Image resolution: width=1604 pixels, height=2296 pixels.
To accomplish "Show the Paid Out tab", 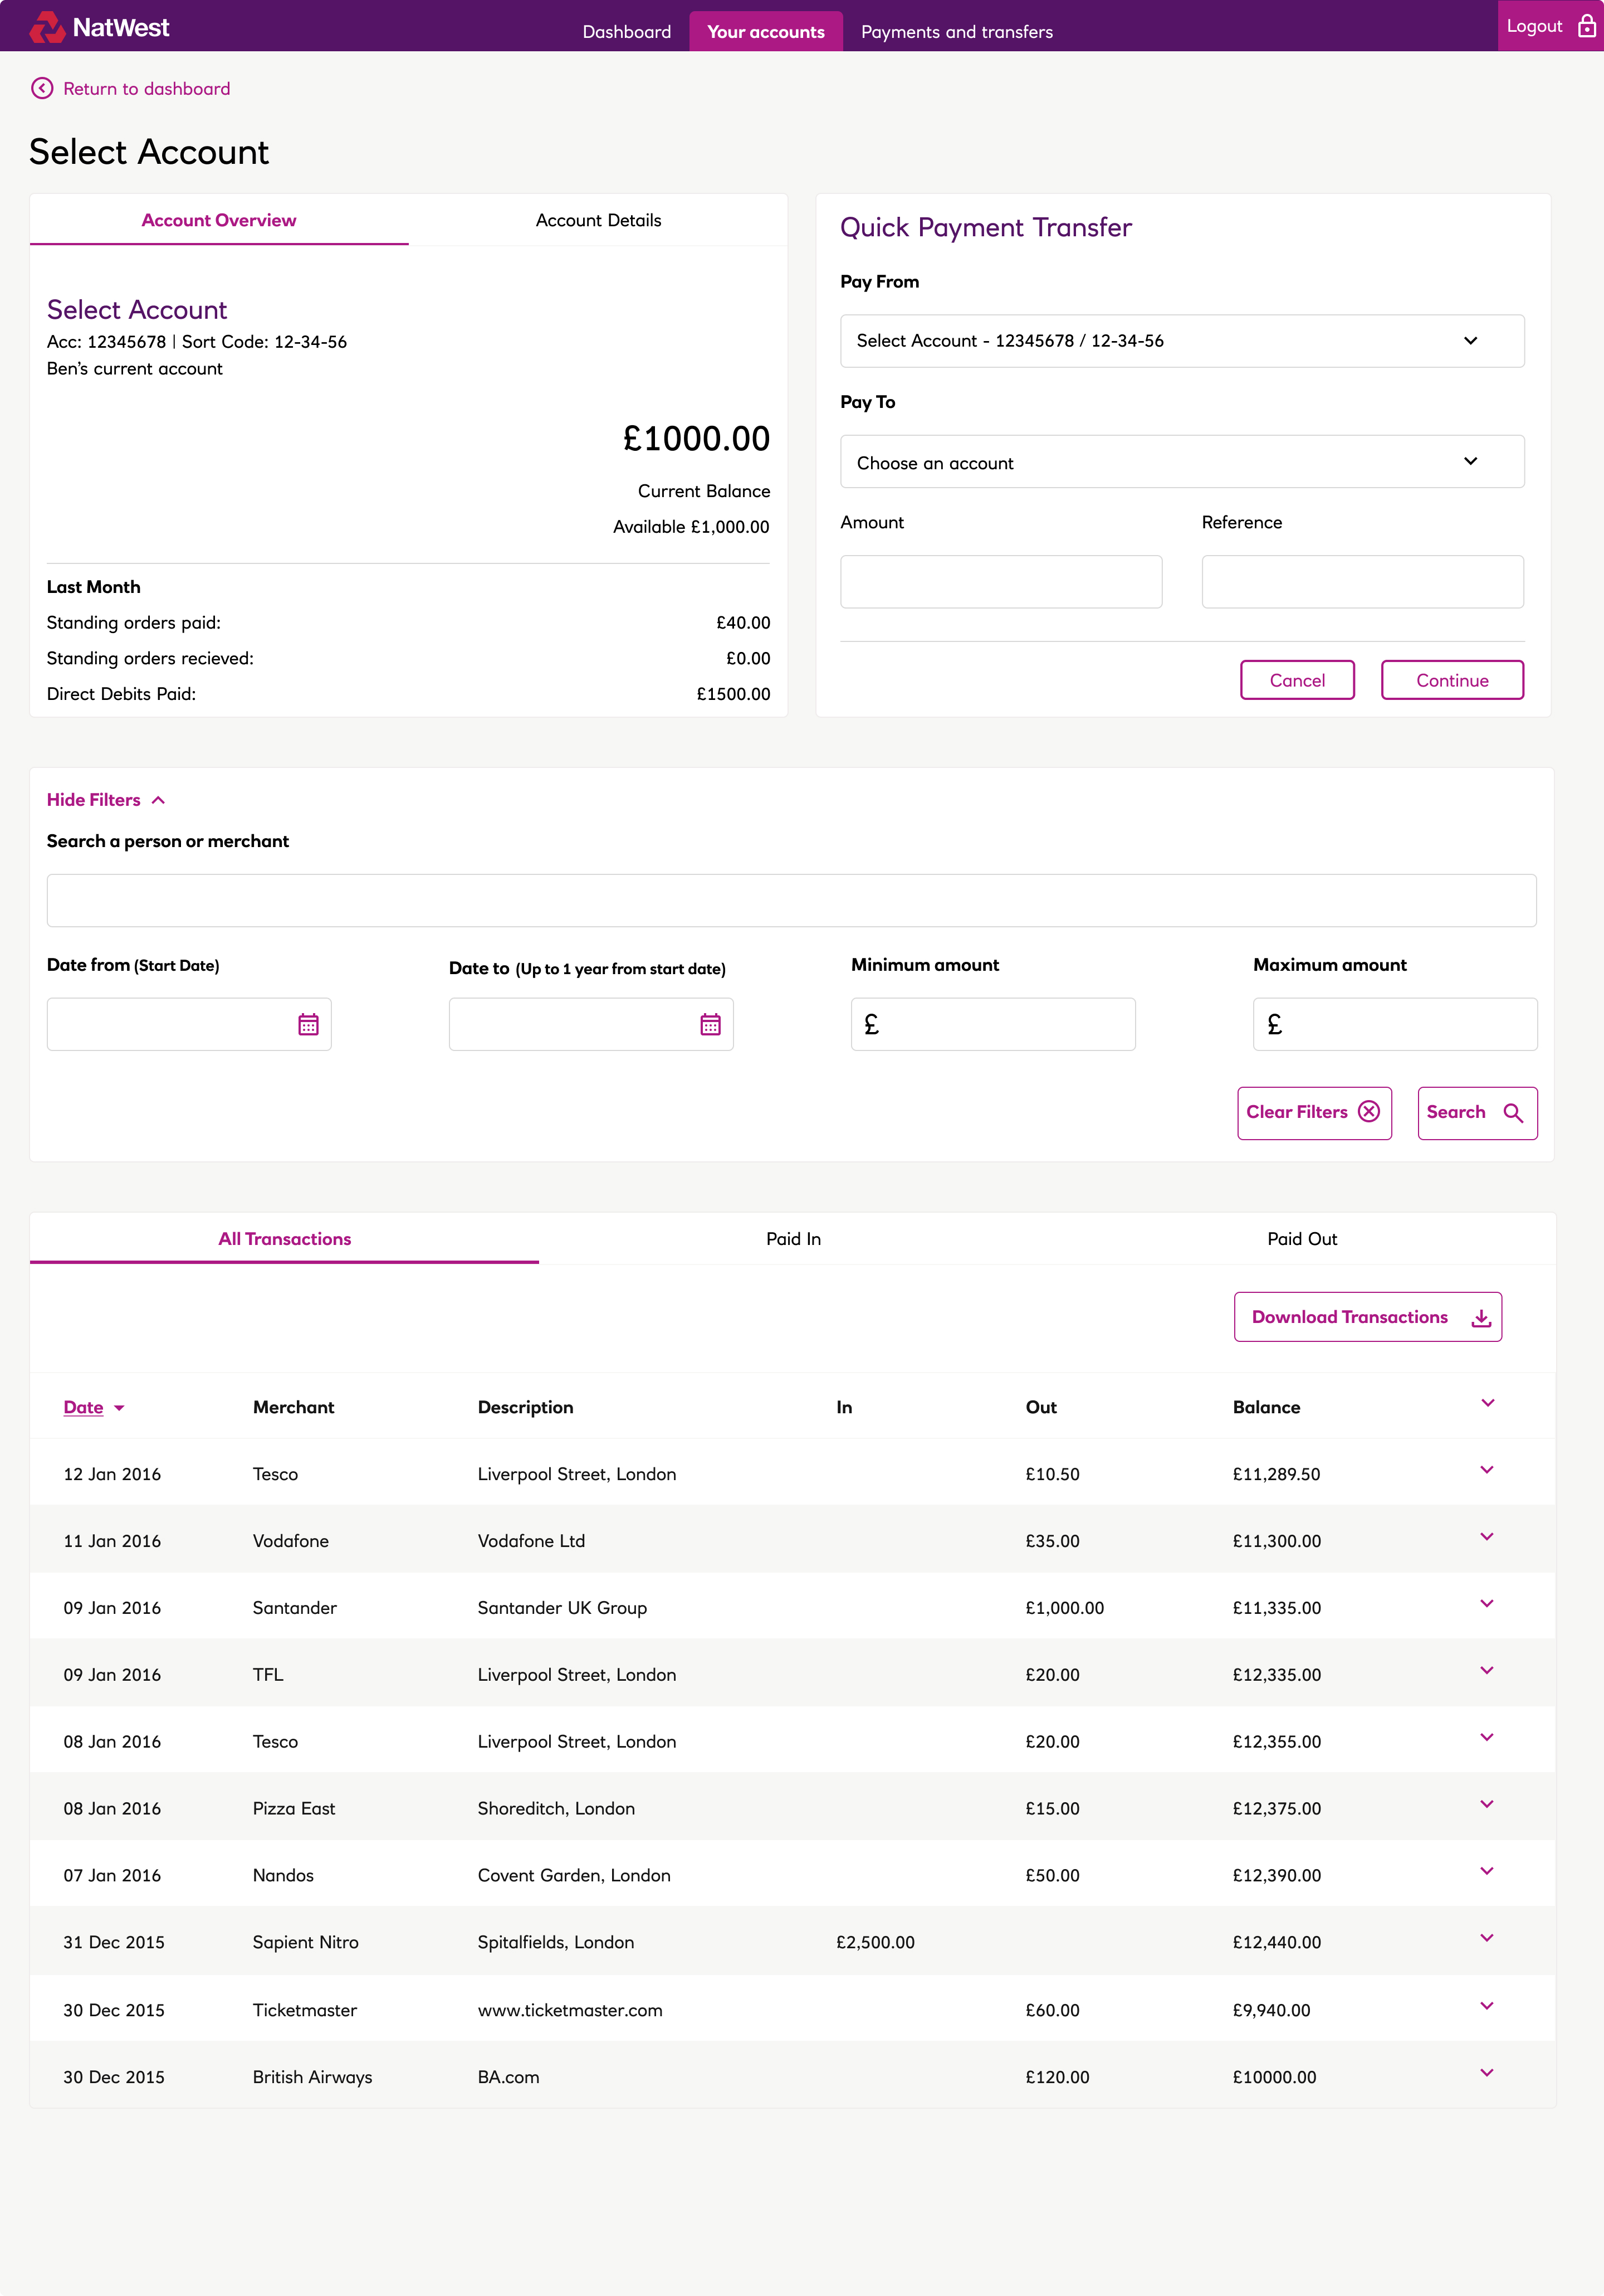I will click(x=1301, y=1239).
